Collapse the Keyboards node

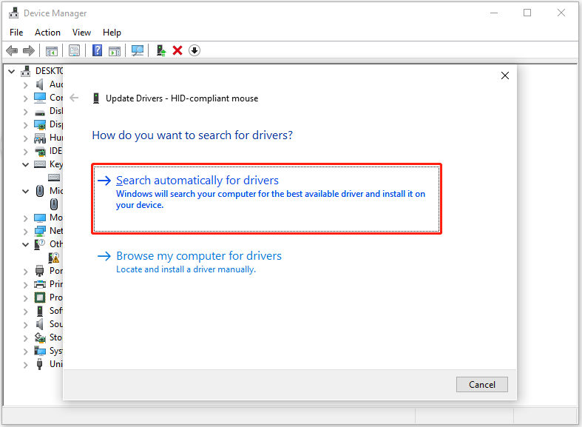tap(25, 164)
